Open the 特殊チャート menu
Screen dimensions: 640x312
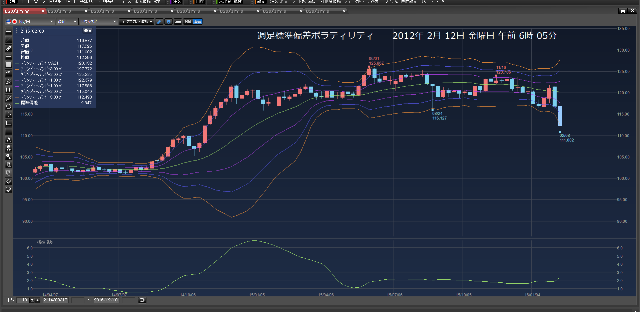pos(90,2)
